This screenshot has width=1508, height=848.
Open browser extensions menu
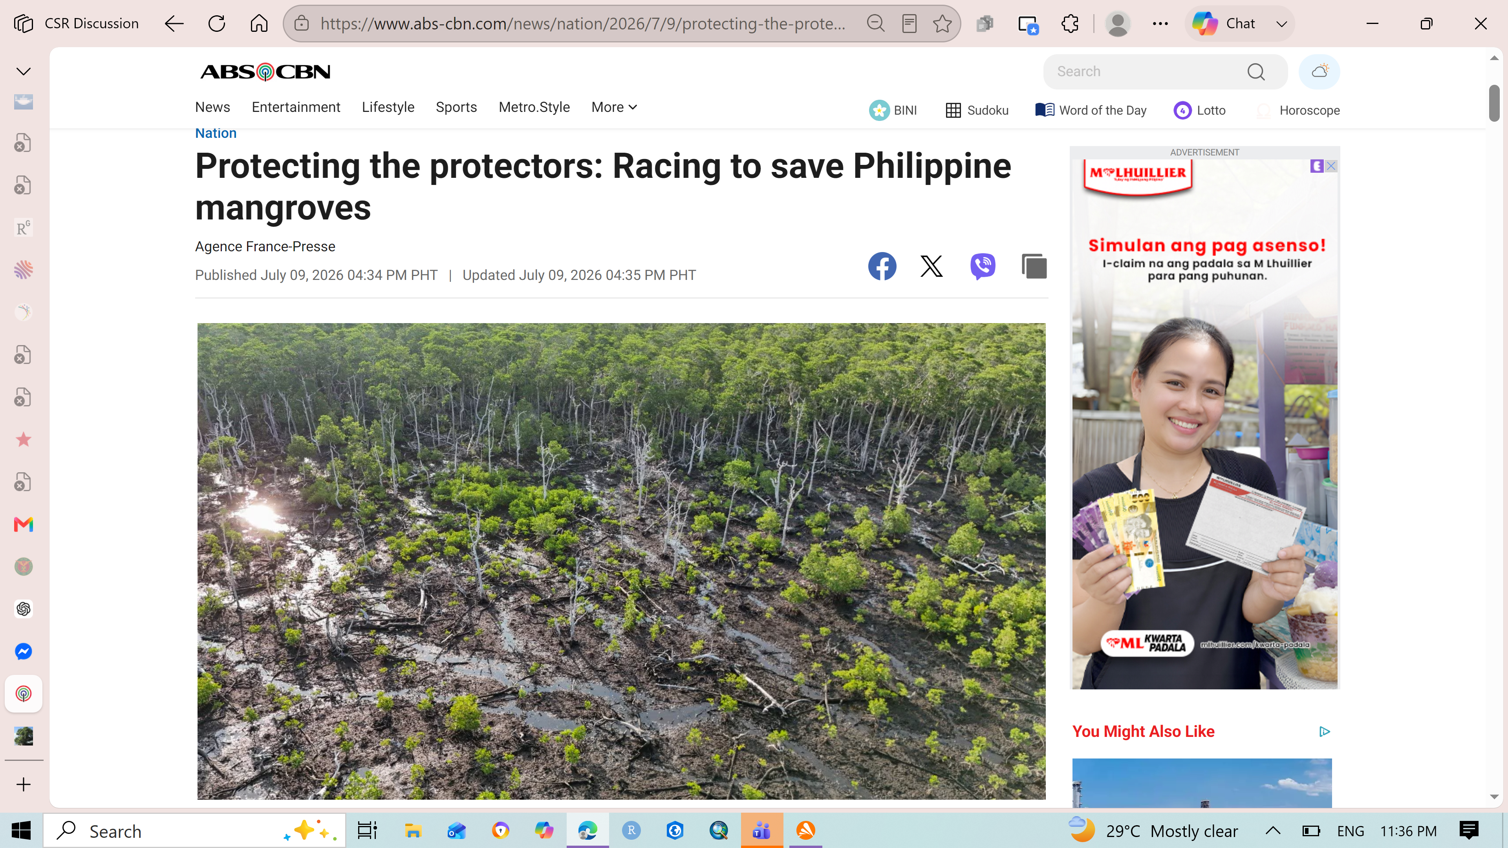click(1070, 24)
